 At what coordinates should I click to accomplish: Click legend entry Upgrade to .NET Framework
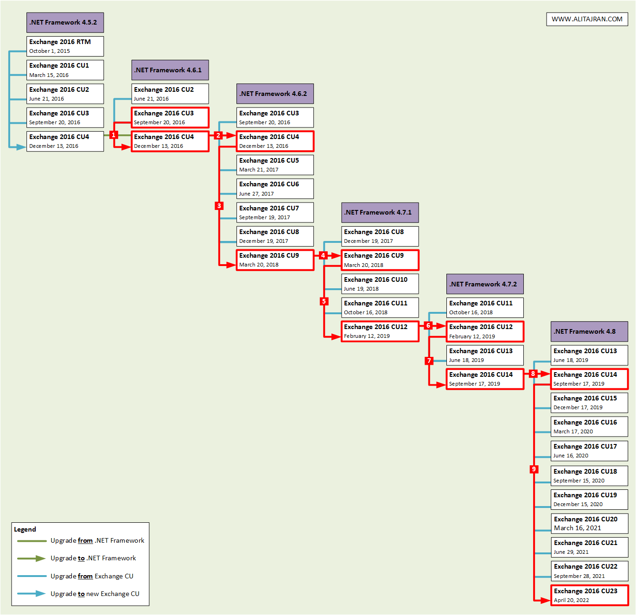coord(93,558)
